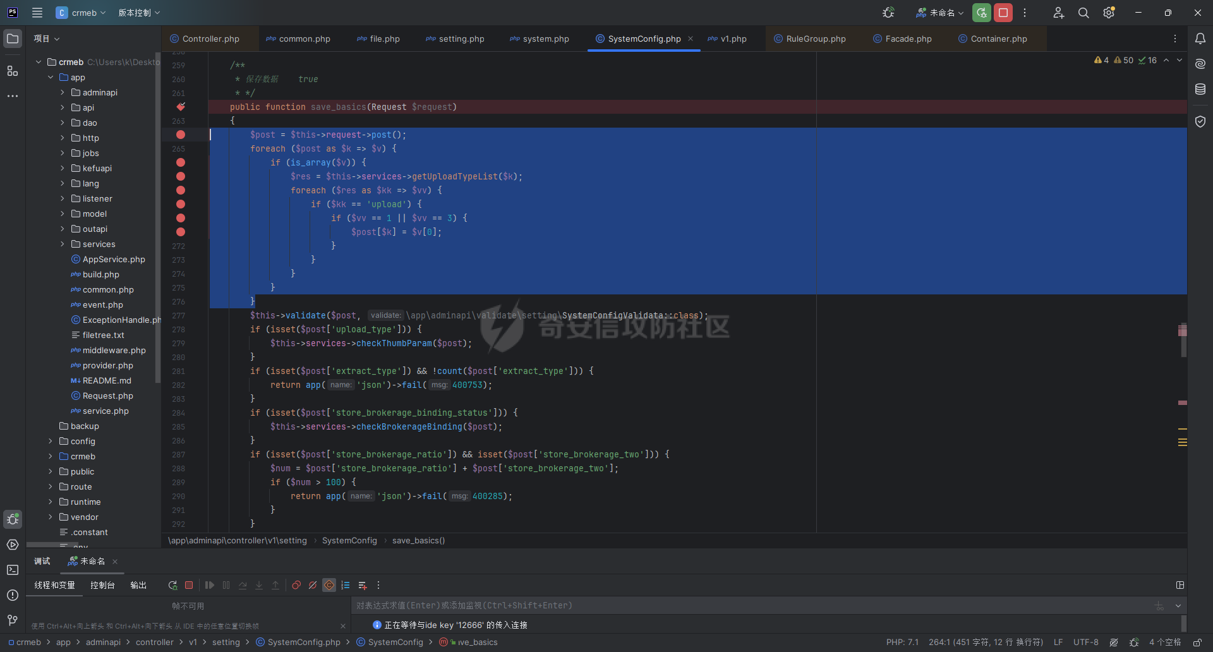Open the 版本控制 version control dropdown
Viewport: 1213px width, 652px height.
pos(139,13)
